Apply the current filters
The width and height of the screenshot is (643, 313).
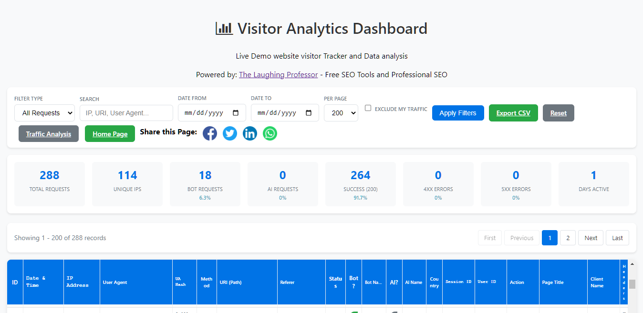(458, 112)
